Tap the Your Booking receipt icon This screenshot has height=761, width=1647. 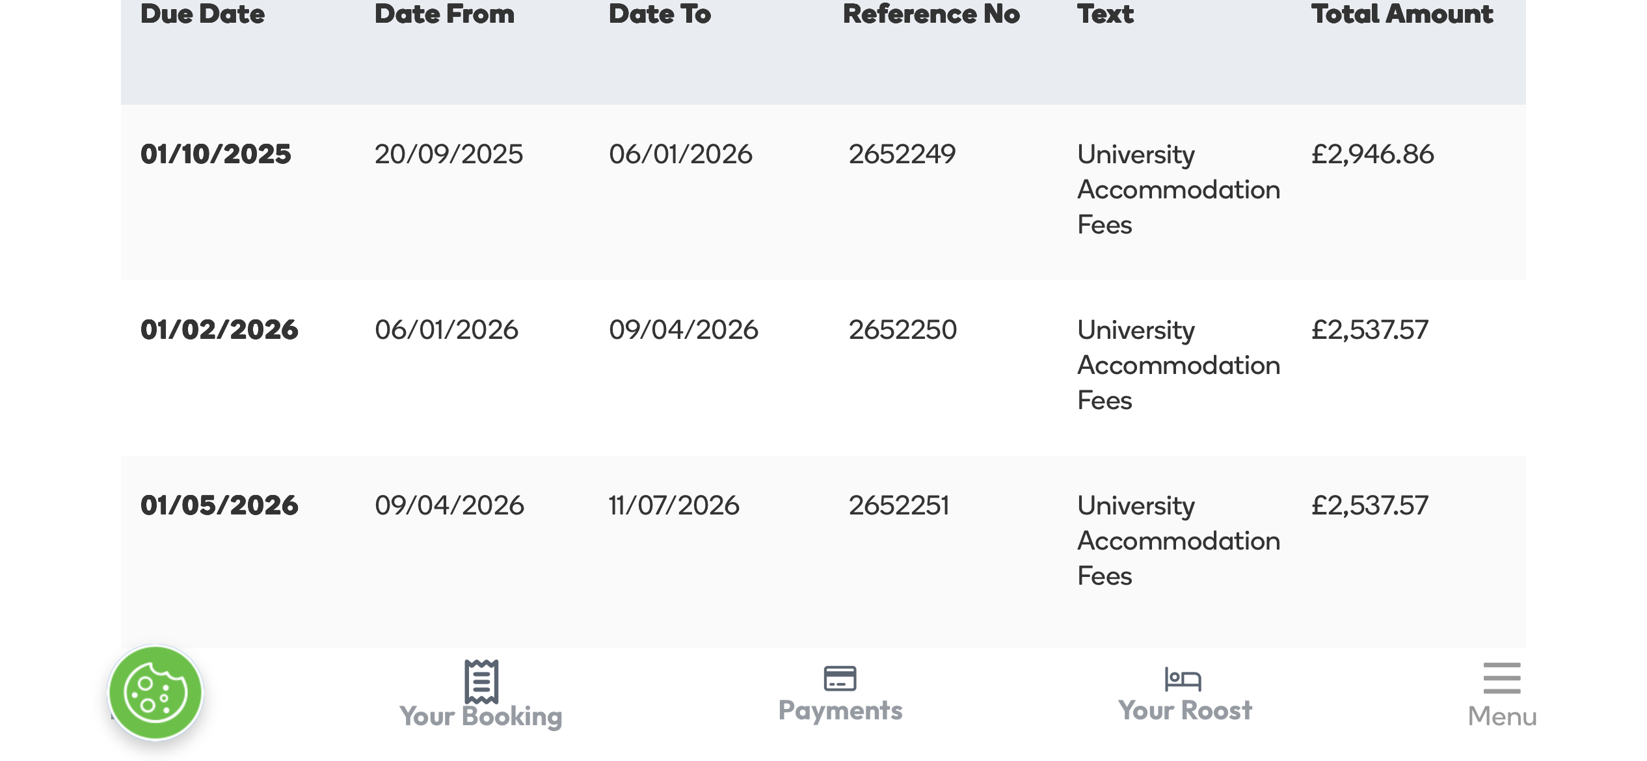481,682
